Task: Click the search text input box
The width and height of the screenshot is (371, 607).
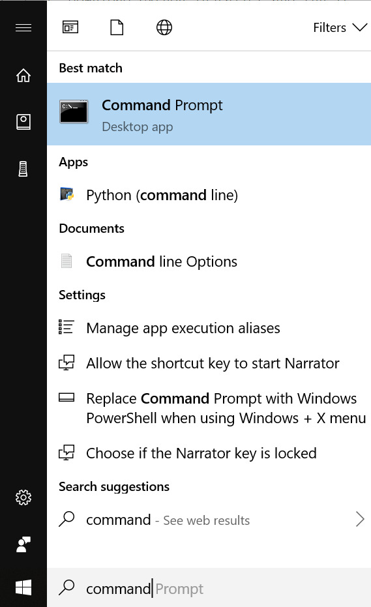Action: pyautogui.click(x=209, y=588)
